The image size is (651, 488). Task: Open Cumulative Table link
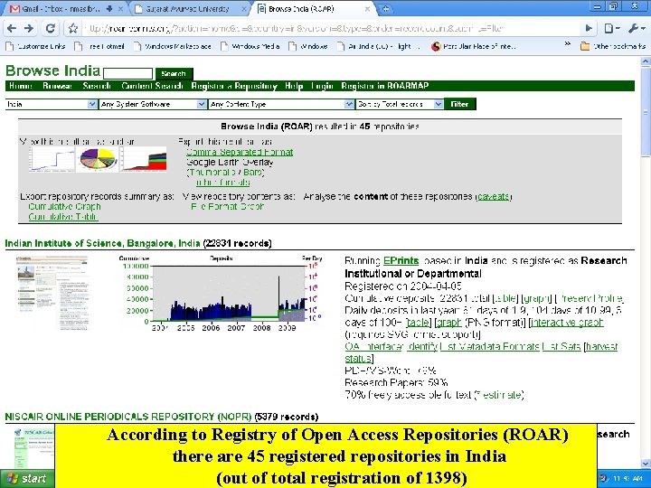63,216
